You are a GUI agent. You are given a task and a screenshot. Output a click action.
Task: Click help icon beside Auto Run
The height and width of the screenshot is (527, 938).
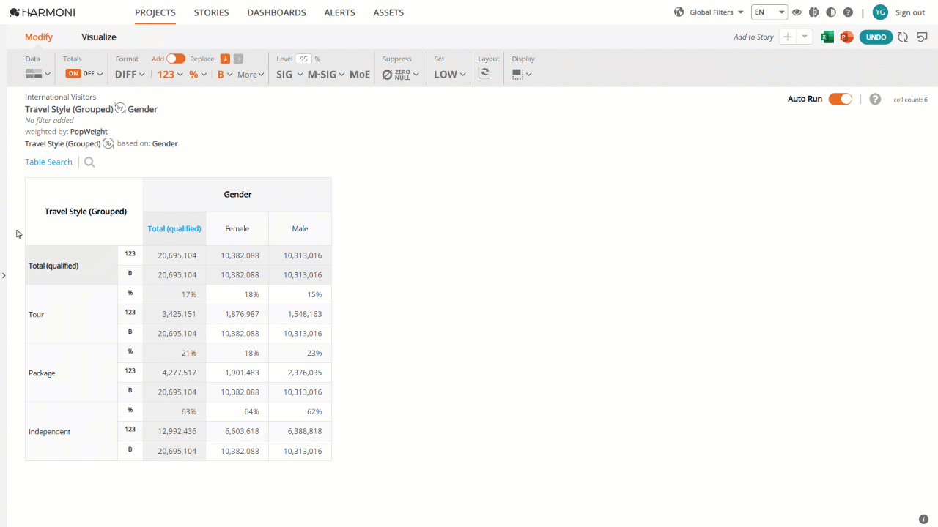(x=875, y=99)
